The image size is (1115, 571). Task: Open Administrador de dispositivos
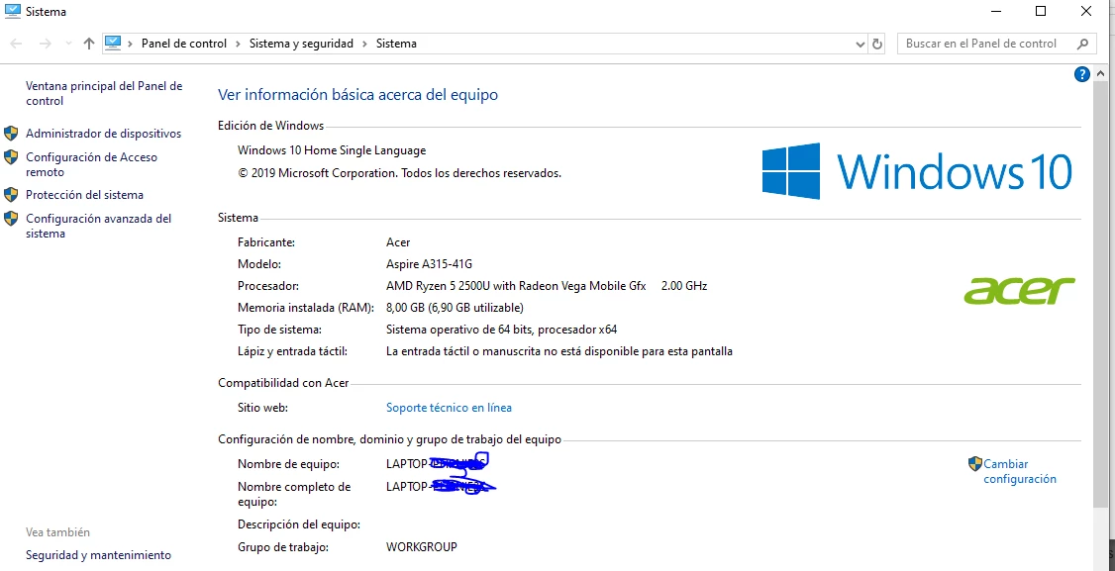pyautogui.click(x=103, y=133)
